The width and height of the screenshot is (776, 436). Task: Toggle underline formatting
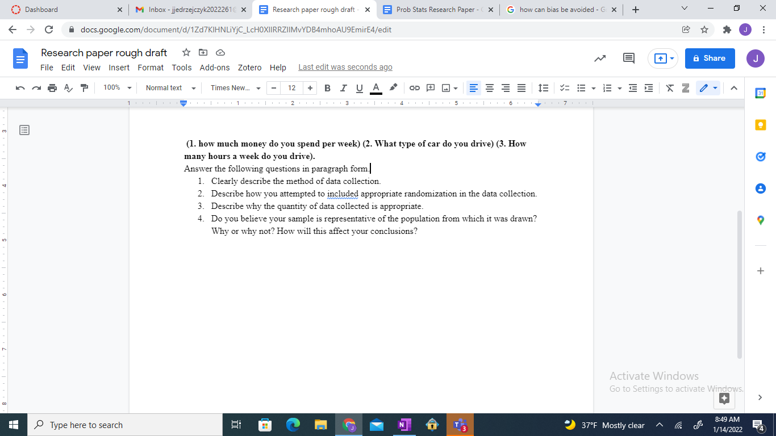[358, 88]
